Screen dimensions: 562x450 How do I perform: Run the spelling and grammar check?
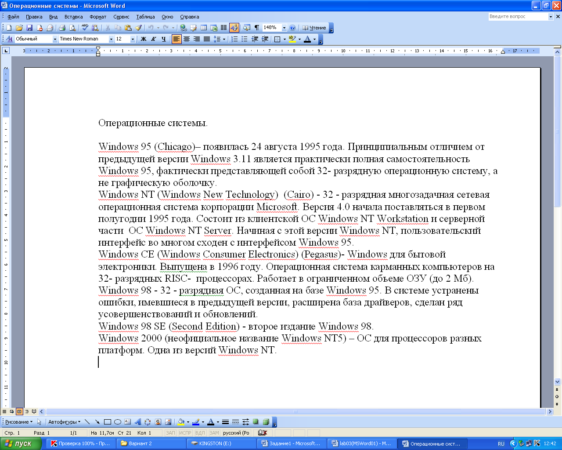pyautogui.click(x=85, y=28)
